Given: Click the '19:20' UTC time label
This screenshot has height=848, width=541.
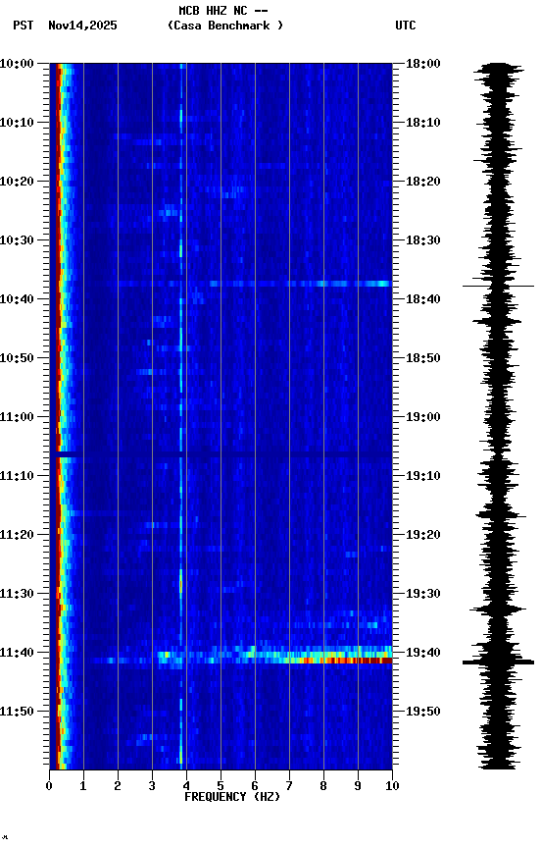Looking at the screenshot, I should (x=423, y=536).
